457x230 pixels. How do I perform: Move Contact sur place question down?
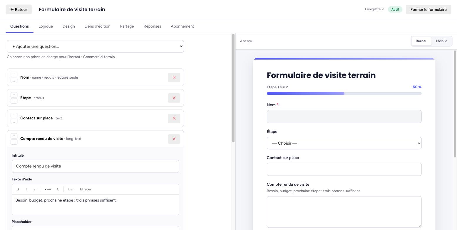point(14,121)
